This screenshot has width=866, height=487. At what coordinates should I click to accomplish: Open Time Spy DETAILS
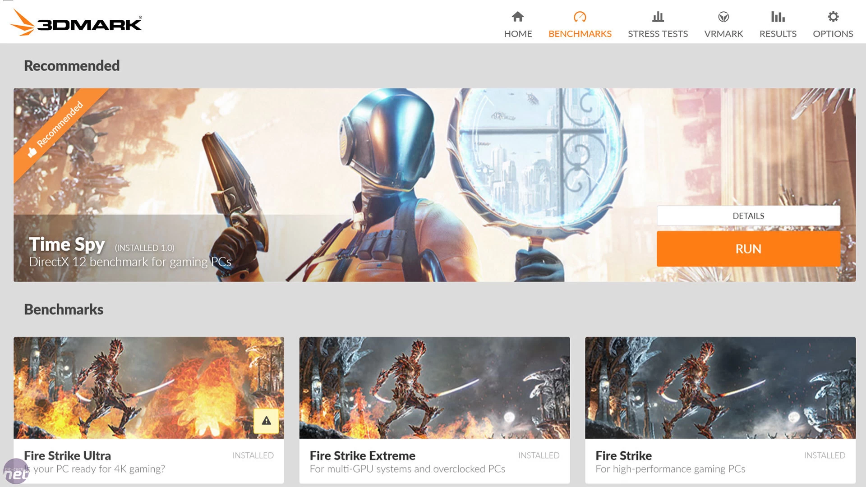click(748, 216)
